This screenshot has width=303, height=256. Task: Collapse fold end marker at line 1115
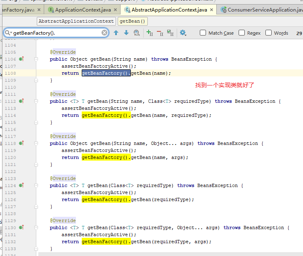point(36,122)
